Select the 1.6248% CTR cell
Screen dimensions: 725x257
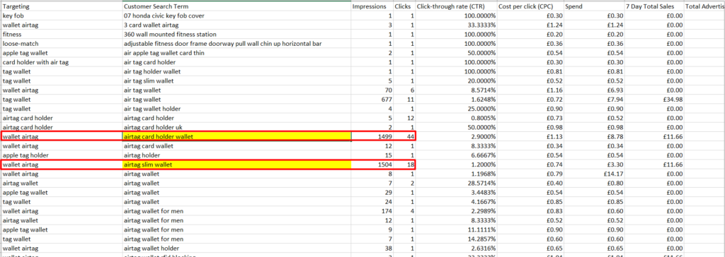pos(456,100)
